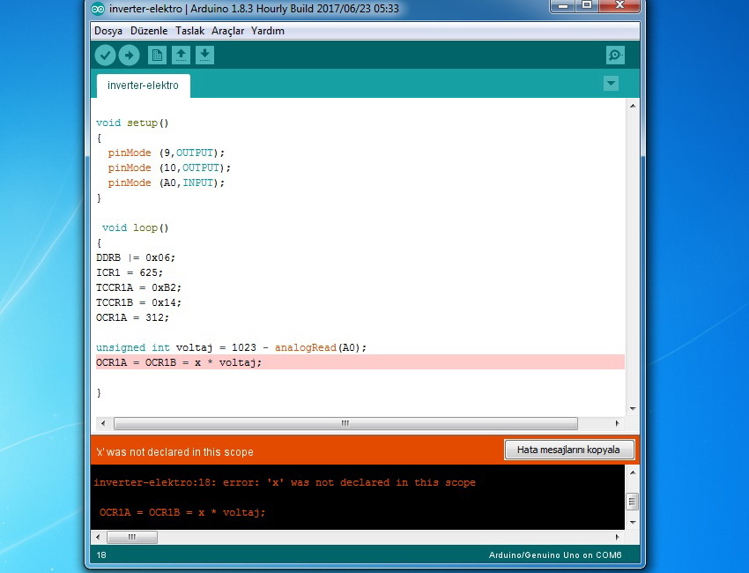
Task: Click the console horizontal scrollbar right arrow
Action: (617, 537)
